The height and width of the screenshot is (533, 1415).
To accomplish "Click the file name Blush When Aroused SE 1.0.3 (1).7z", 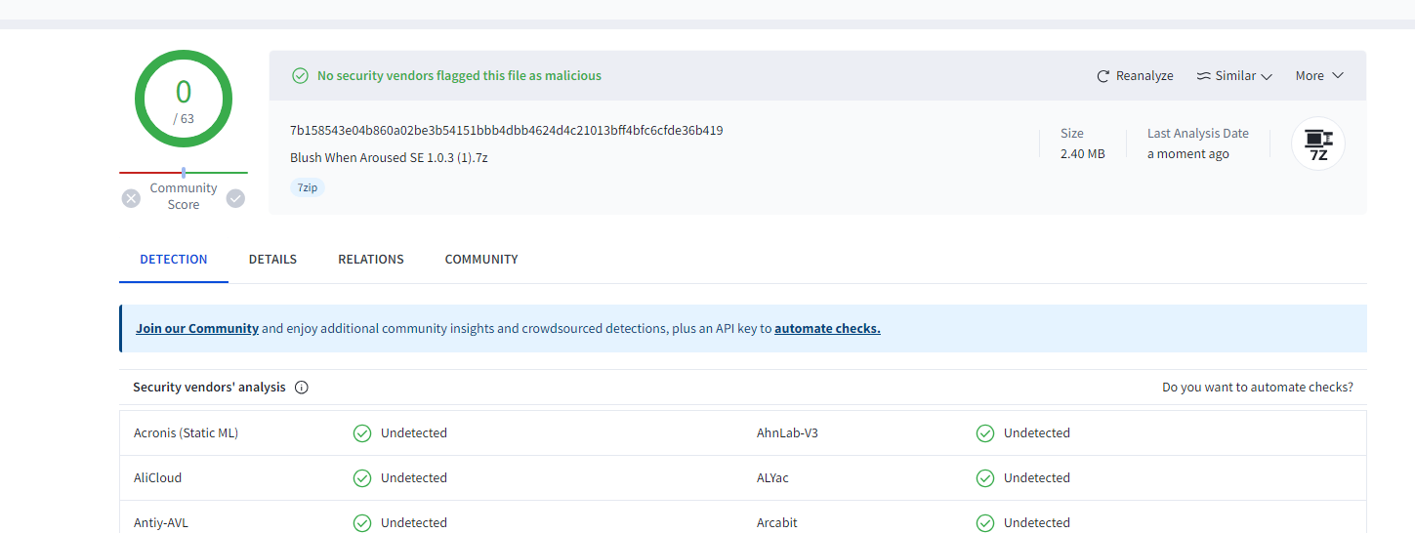I will tap(389, 157).
